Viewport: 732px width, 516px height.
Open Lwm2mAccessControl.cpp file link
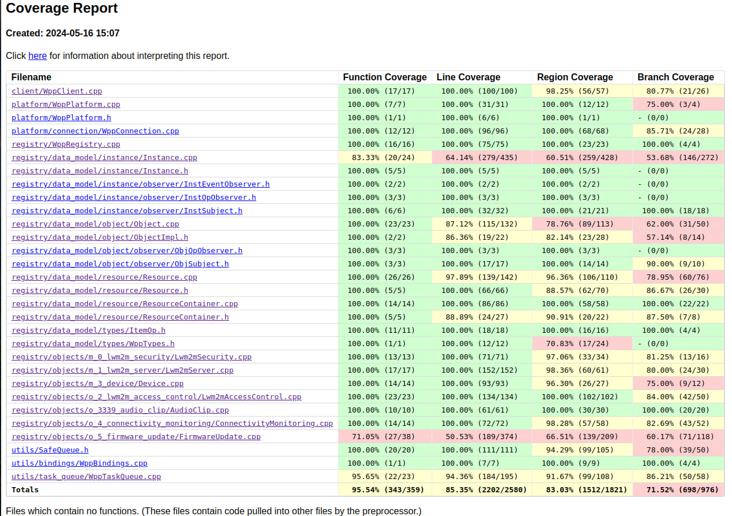156,397
